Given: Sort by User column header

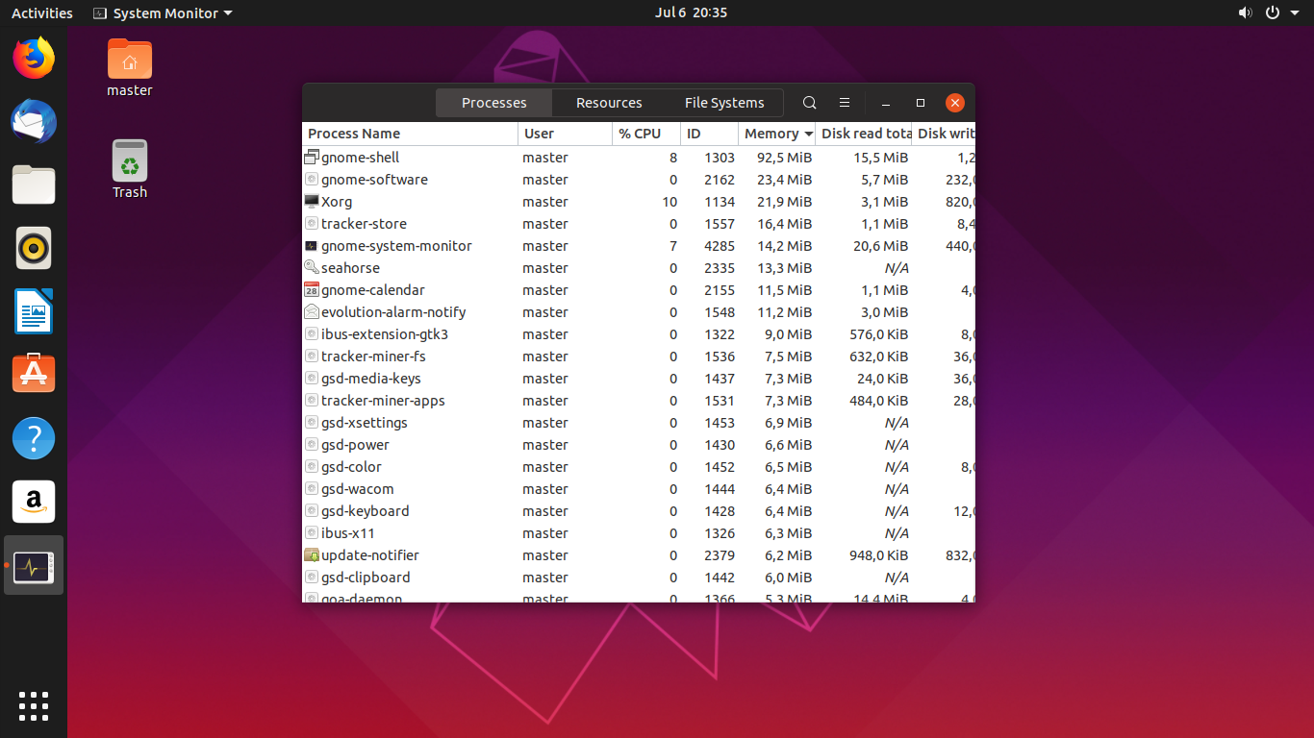Looking at the screenshot, I should pos(566,134).
